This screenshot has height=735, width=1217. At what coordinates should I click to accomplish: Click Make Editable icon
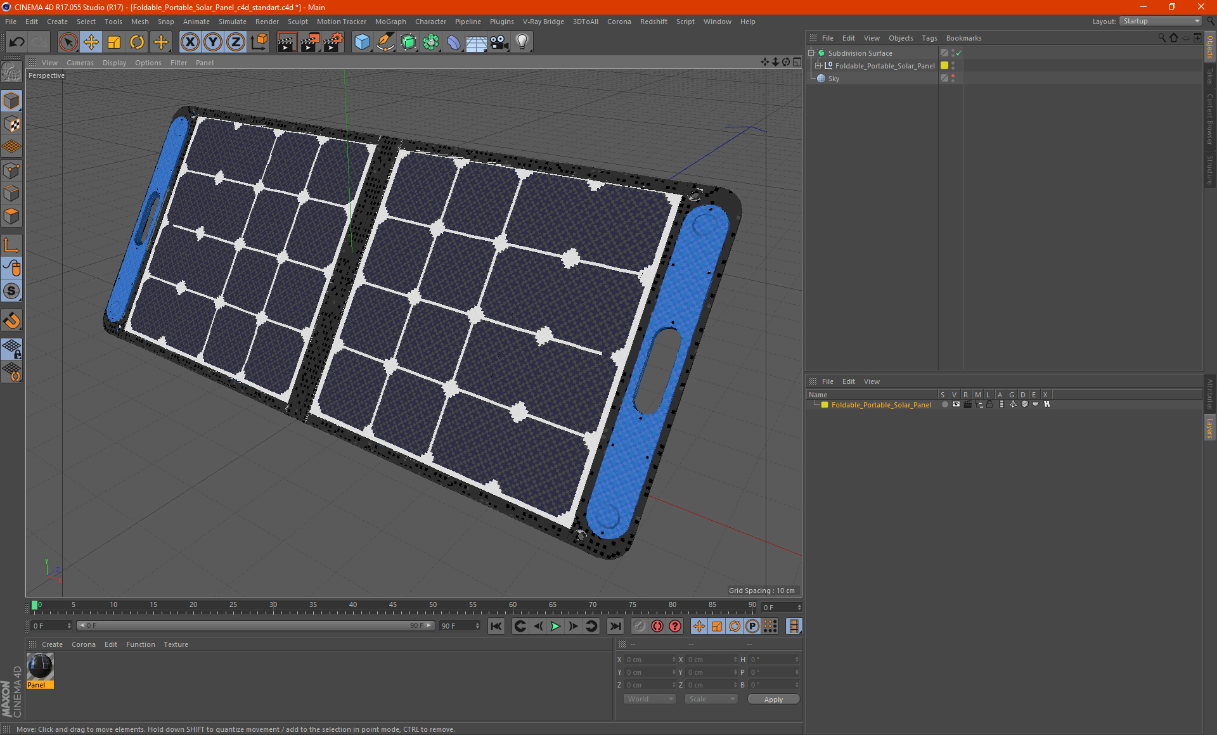(x=11, y=72)
